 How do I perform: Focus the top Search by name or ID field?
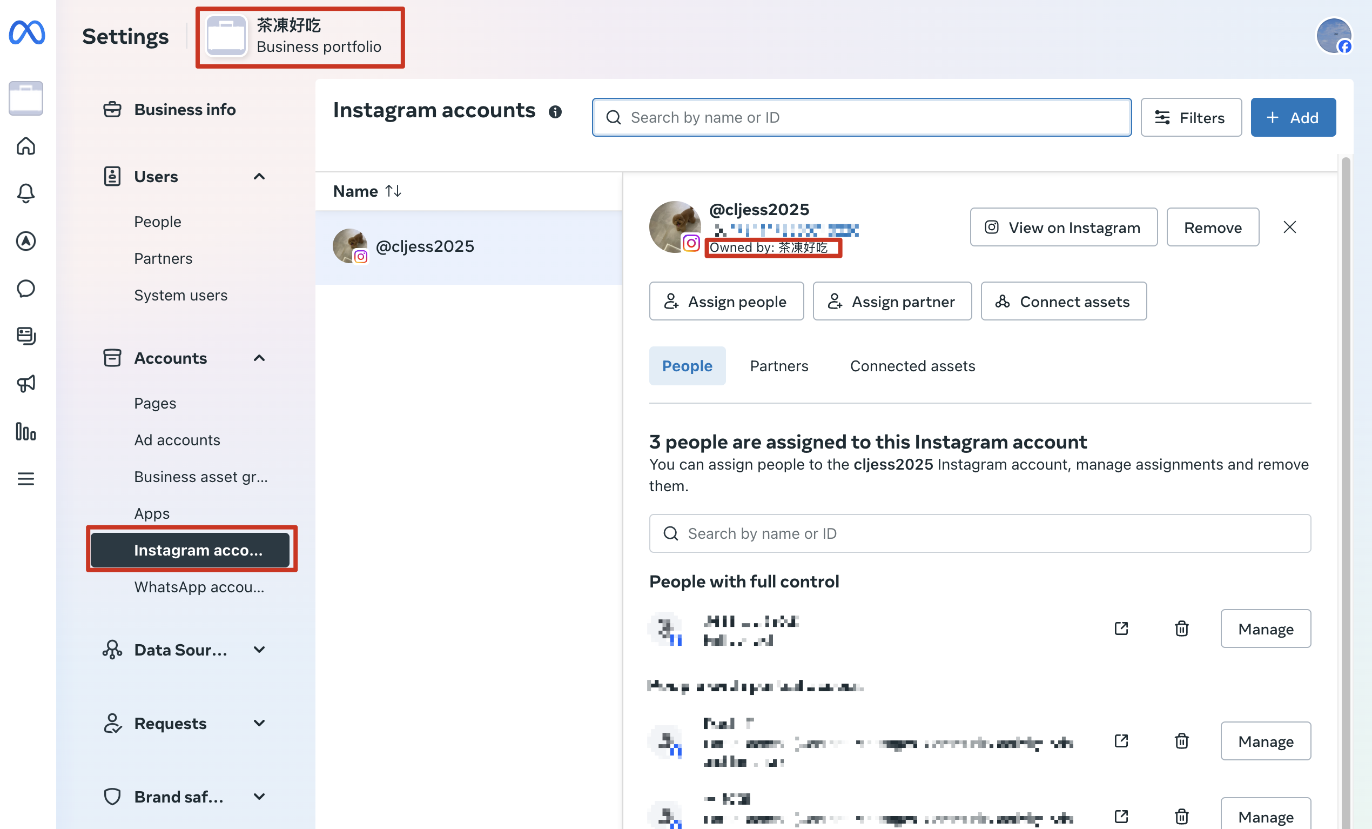coord(862,118)
